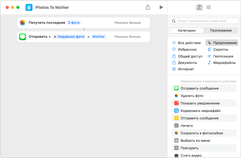
Task: Add the Удалить фото action
Action: coord(192,96)
